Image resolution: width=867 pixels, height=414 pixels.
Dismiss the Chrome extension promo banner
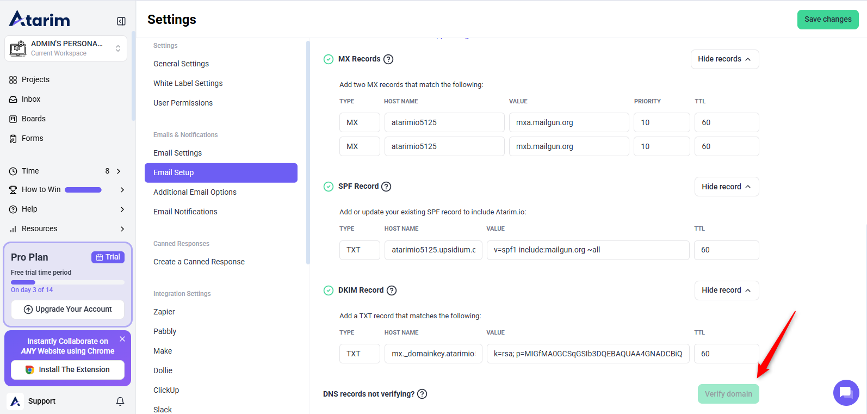coord(122,339)
